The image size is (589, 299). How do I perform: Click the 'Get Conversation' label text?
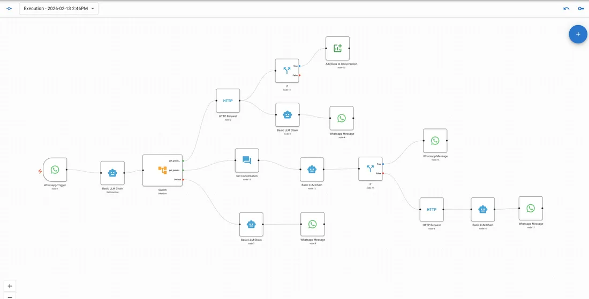[247, 176]
